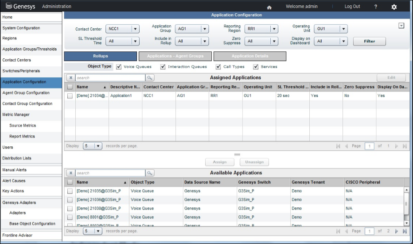Run search in Assigned Applications
The width and height of the screenshot is (413, 244).
(150, 78)
